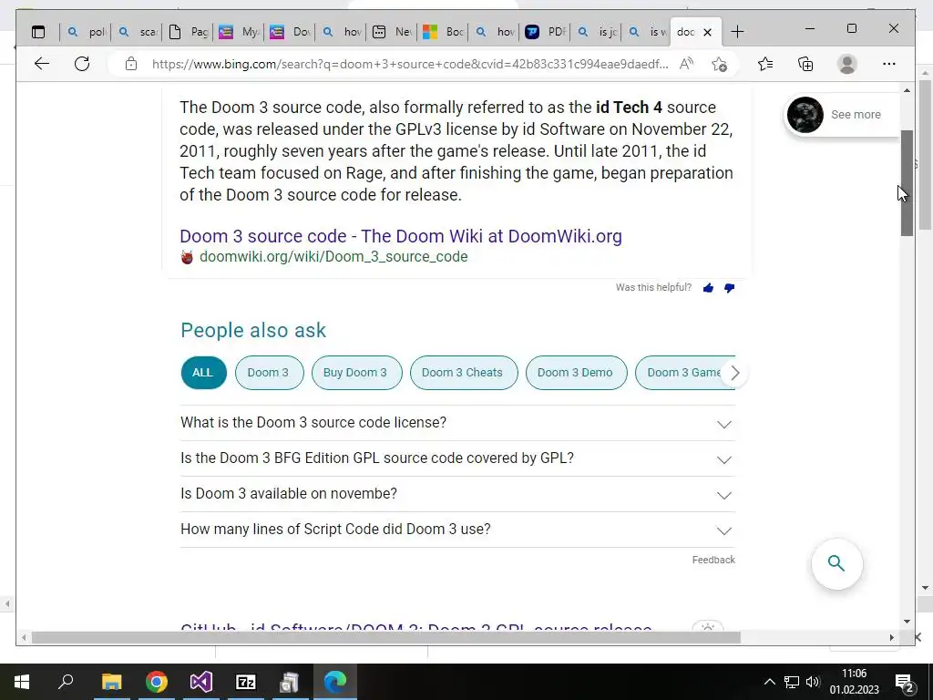Viewport: 933px width, 700px height.
Task: Select the Doom 3 Game chip
Action: [682, 373]
